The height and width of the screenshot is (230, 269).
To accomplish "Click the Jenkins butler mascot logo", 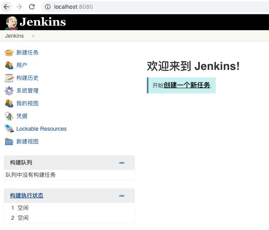I will 11,23.
